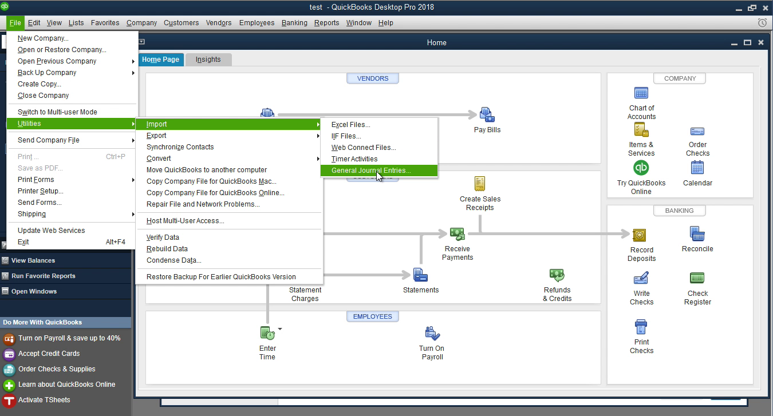Click the Activate TSheets icon

coord(9,400)
